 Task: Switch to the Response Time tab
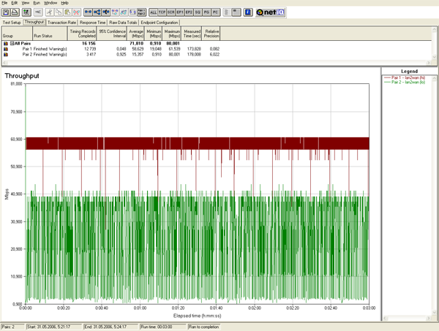93,22
